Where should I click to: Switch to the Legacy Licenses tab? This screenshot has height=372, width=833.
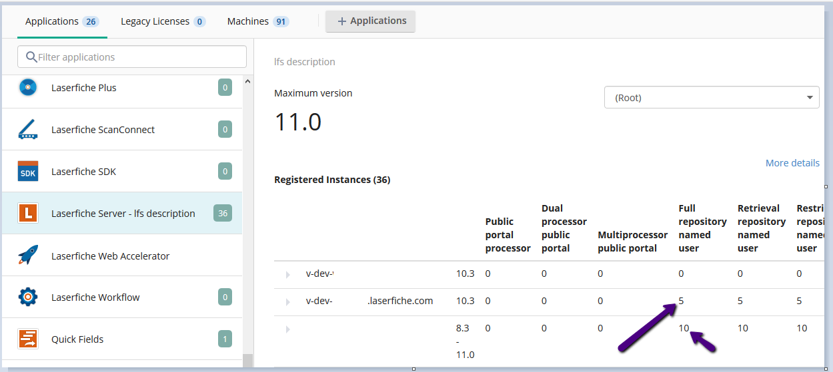point(163,21)
